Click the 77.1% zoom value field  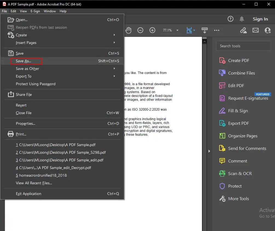167,30
